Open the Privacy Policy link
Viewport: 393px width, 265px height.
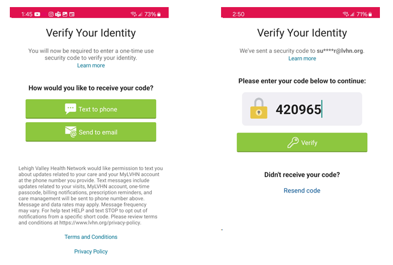coord(91,252)
